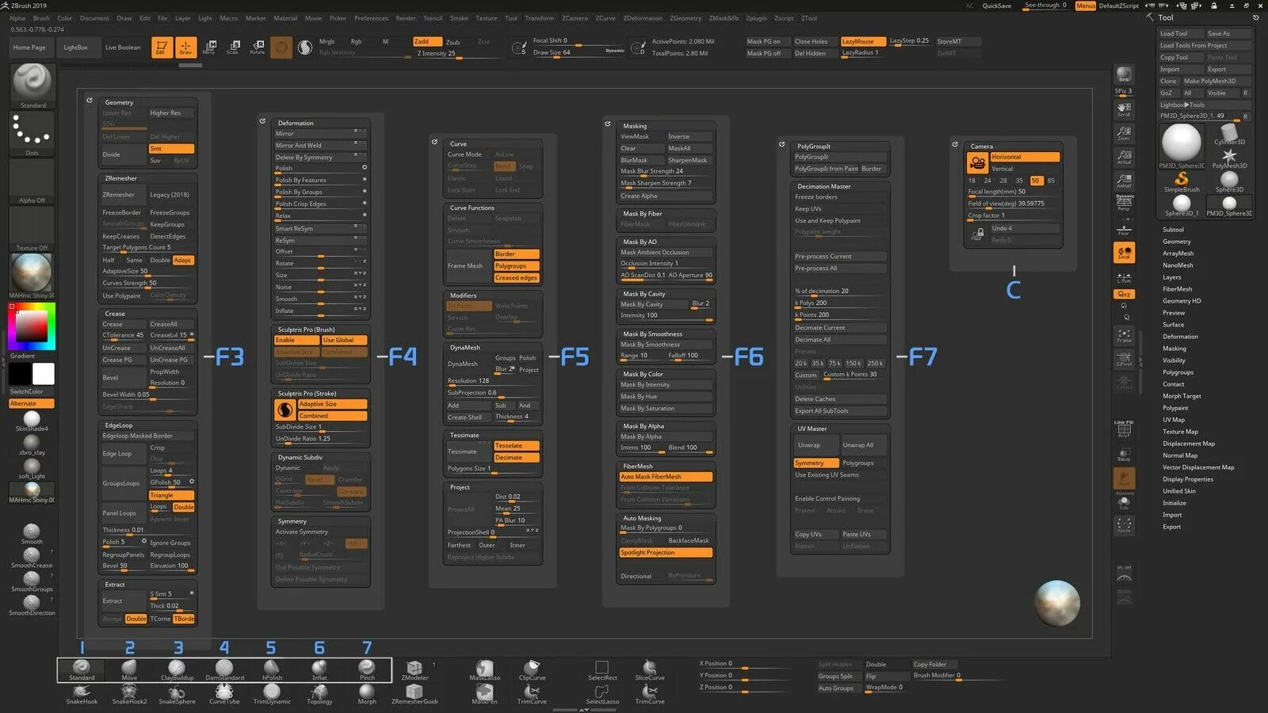This screenshot has width=1268, height=713.
Task: Toggle Horizontal in the Camera panel
Action: [1025, 157]
